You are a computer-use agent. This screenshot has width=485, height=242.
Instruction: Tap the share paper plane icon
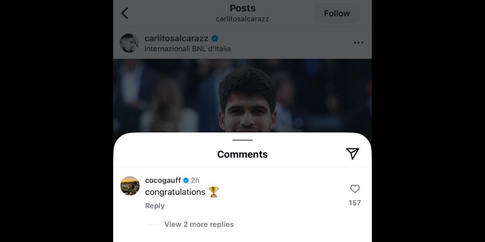[x=352, y=154]
